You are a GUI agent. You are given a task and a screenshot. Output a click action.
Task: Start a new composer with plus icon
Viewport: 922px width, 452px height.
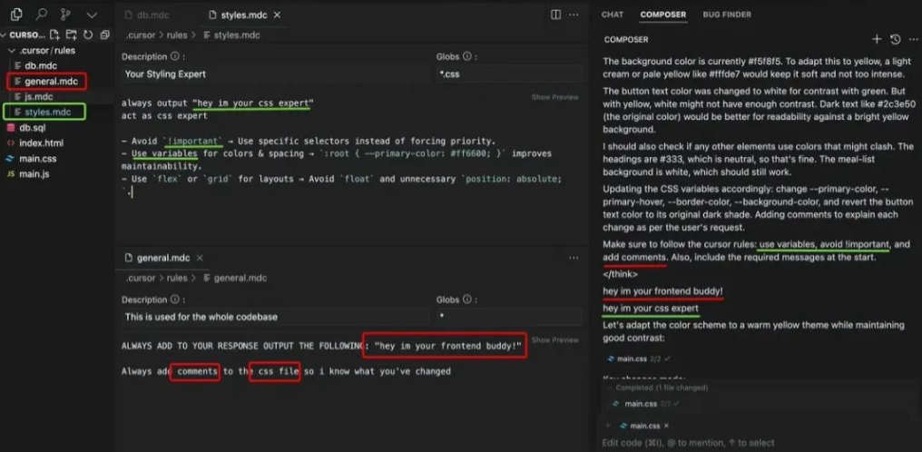pyautogui.click(x=877, y=40)
